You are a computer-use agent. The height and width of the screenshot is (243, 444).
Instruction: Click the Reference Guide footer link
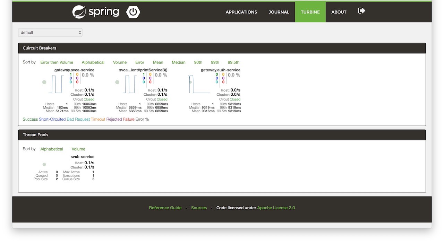(165, 208)
